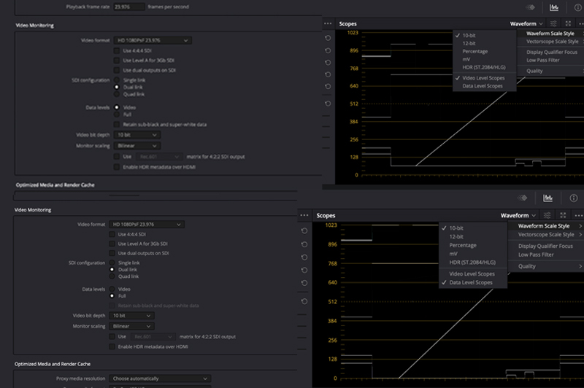The height and width of the screenshot is (388, 584).
Task: Check the Use matrix for 4:2:2 SDI box, upper panel
Action: tap(117, 157)
